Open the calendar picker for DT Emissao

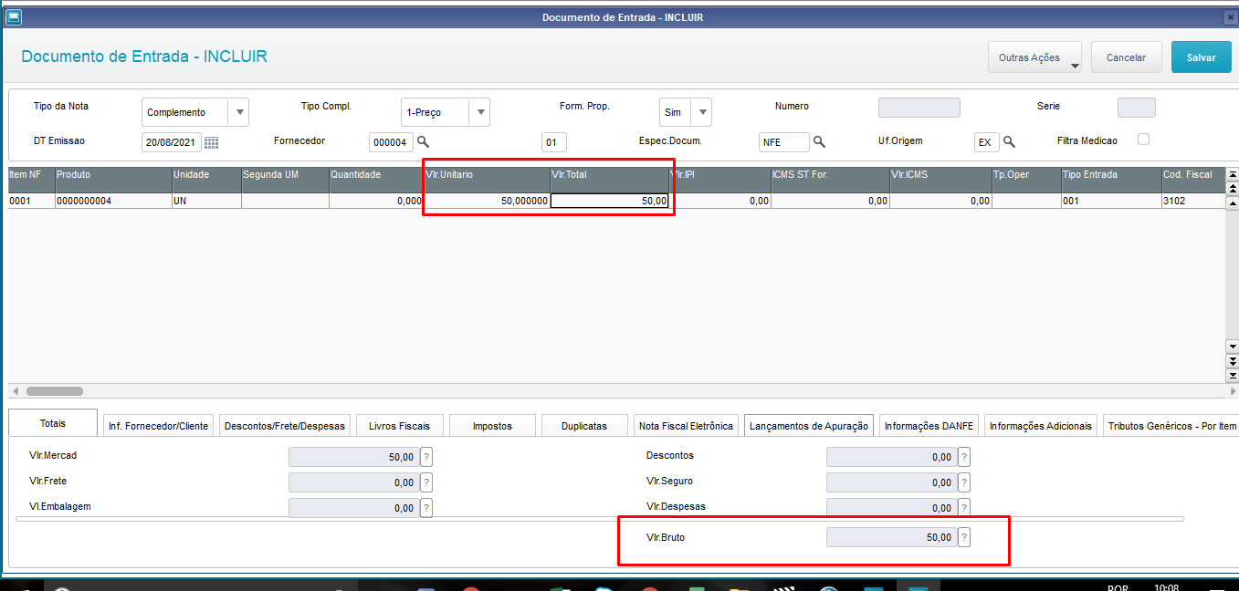(x=211, y=142)
